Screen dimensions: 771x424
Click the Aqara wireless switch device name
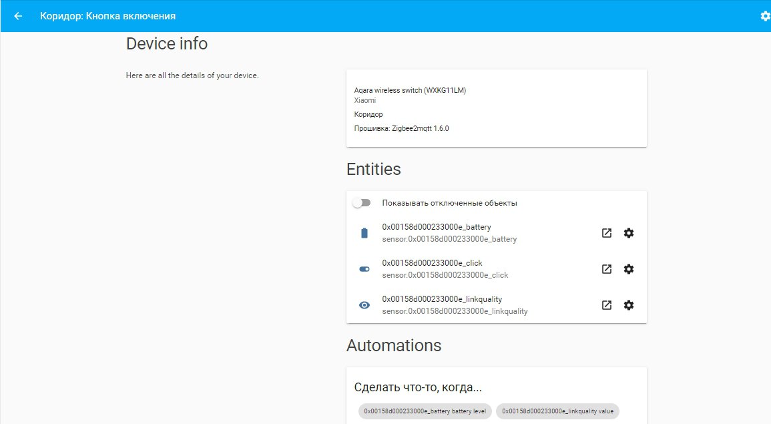tap(410, 90)
